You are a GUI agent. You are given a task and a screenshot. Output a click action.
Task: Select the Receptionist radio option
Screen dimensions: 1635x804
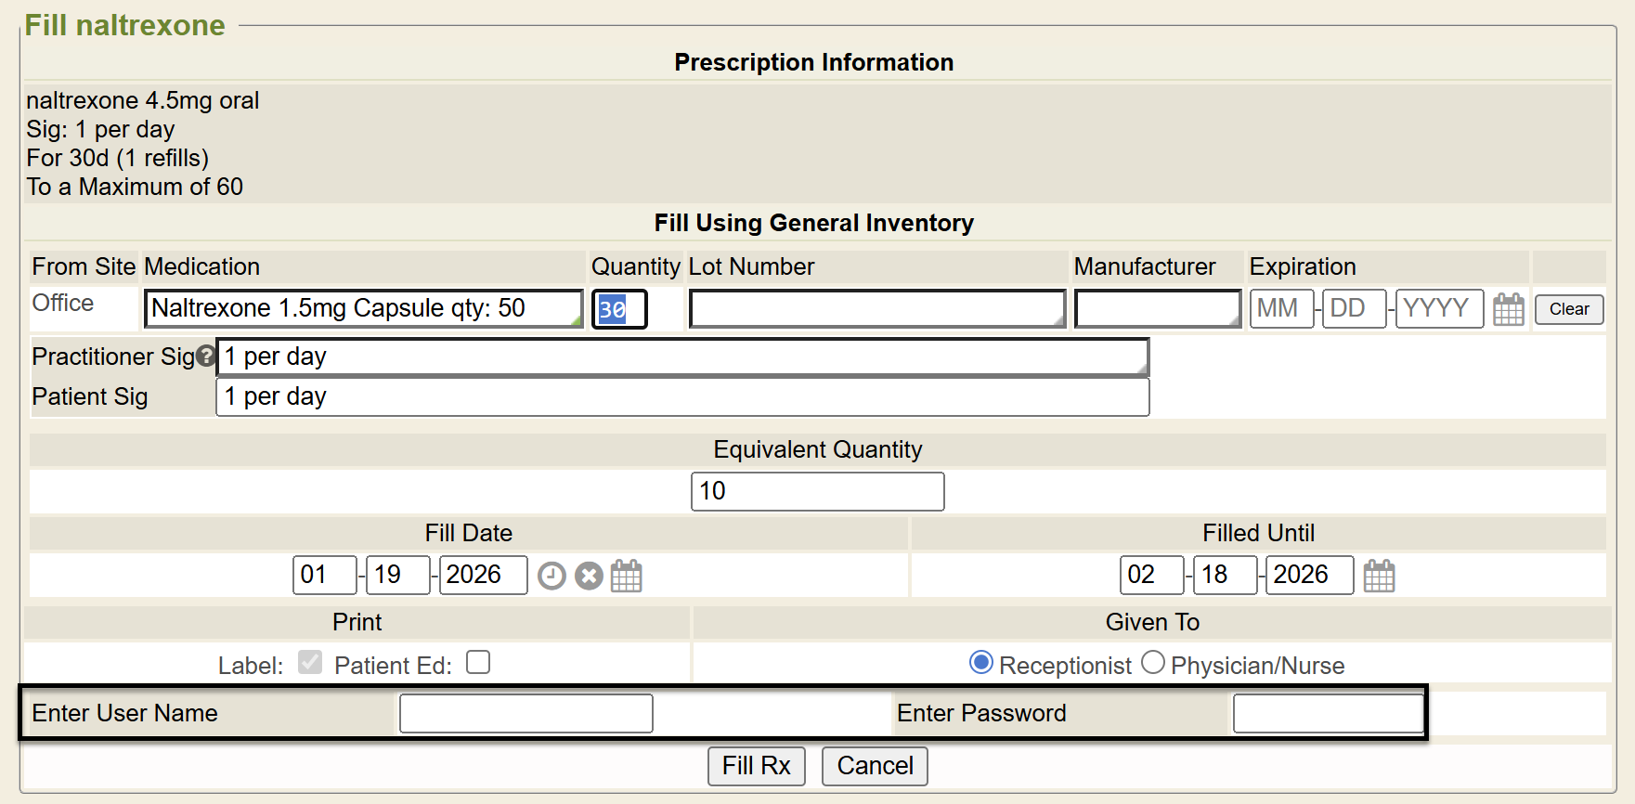click(980, 663)
